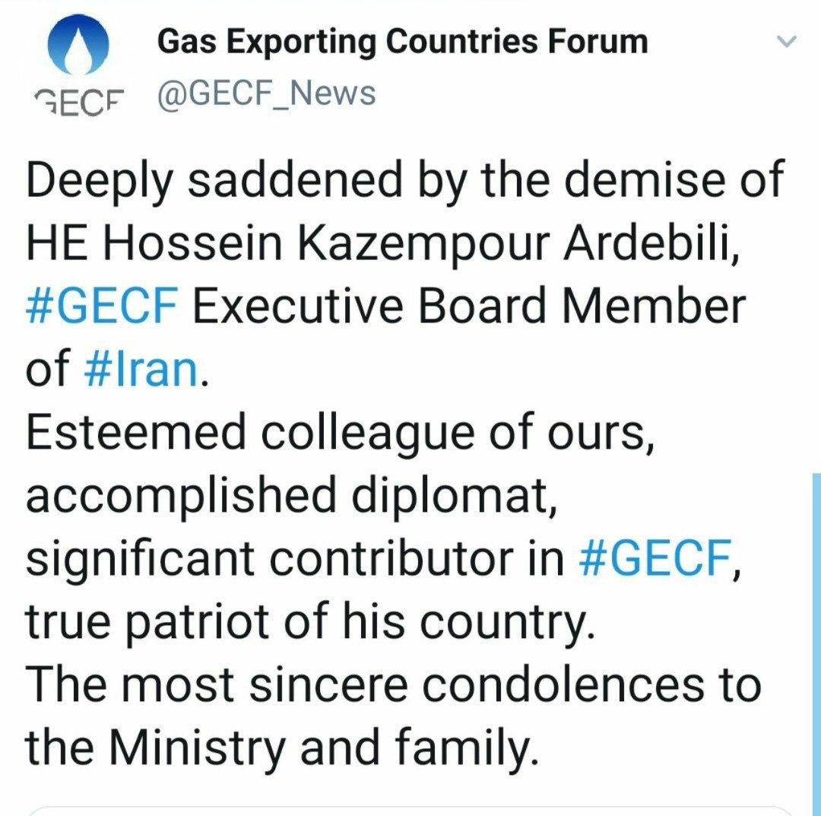The height and width of the screenshot is (816, 821).
Task: Click the 'The most sincere condolences to' line
Action: pyautogui.click(x=393, y=682)
